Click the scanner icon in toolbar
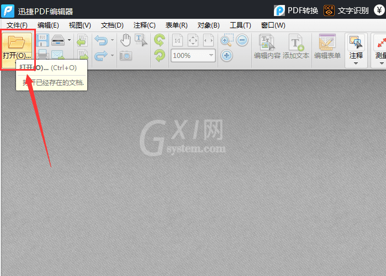 point(58,40)
